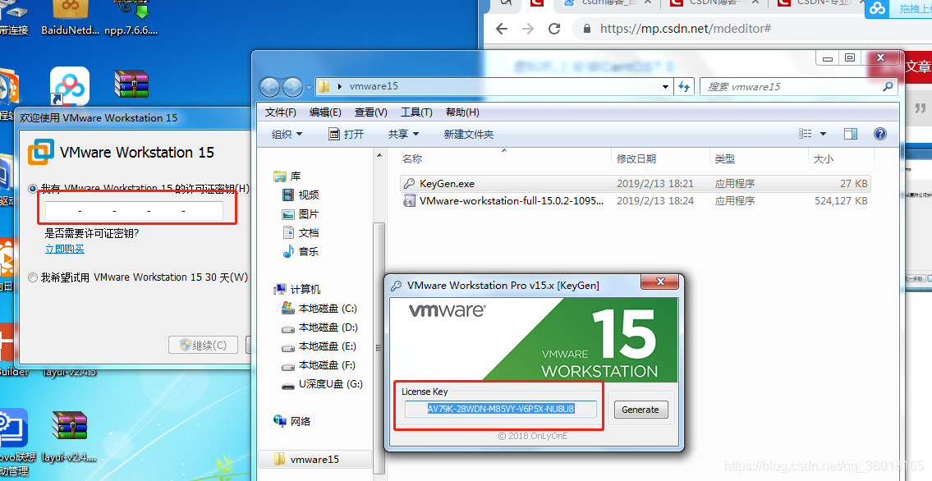Image resolution: width=932 pixels, height=481 pixels.
Task: Click the VMware license key input field
Action: tap(134, 211)
